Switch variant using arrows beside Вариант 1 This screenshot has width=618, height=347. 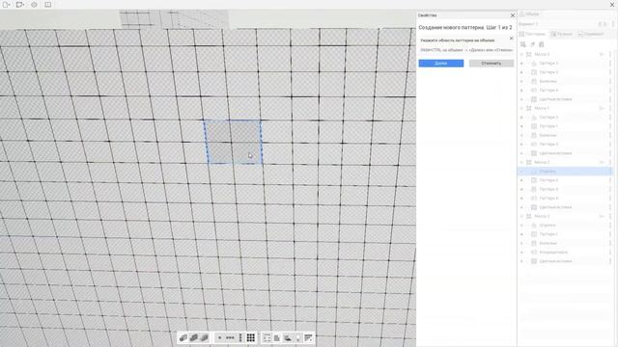[603, 24]
